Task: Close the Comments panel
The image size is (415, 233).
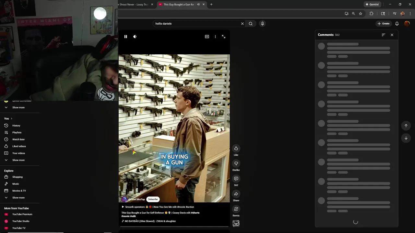Action: [392, 35]
